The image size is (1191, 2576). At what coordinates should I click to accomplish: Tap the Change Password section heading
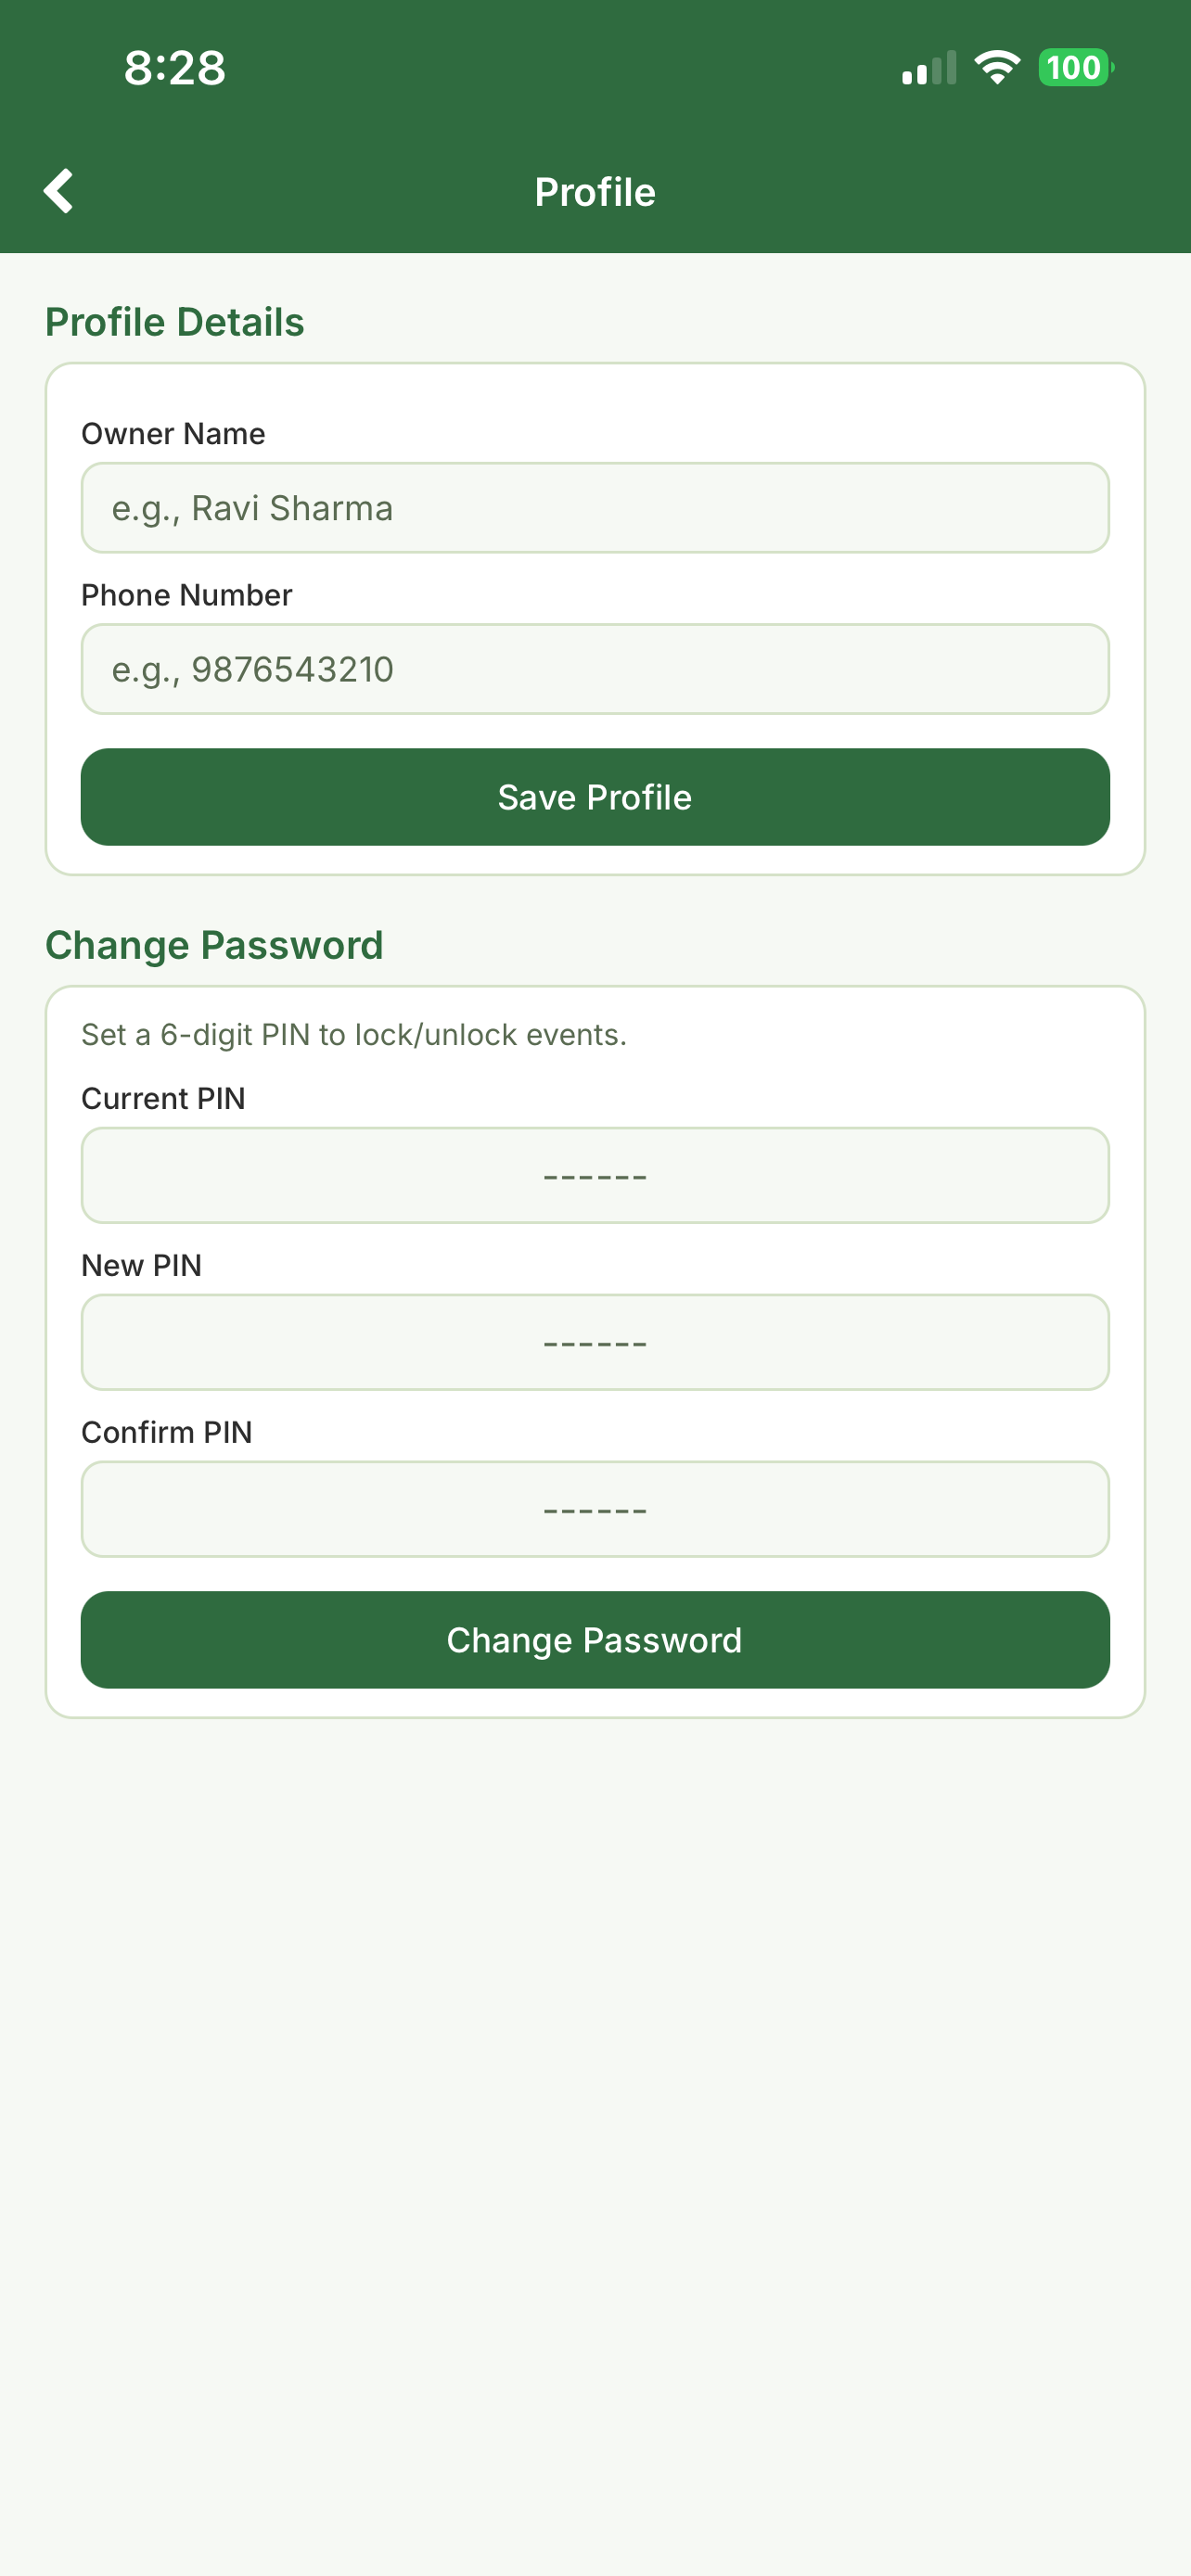click(214, 945)
